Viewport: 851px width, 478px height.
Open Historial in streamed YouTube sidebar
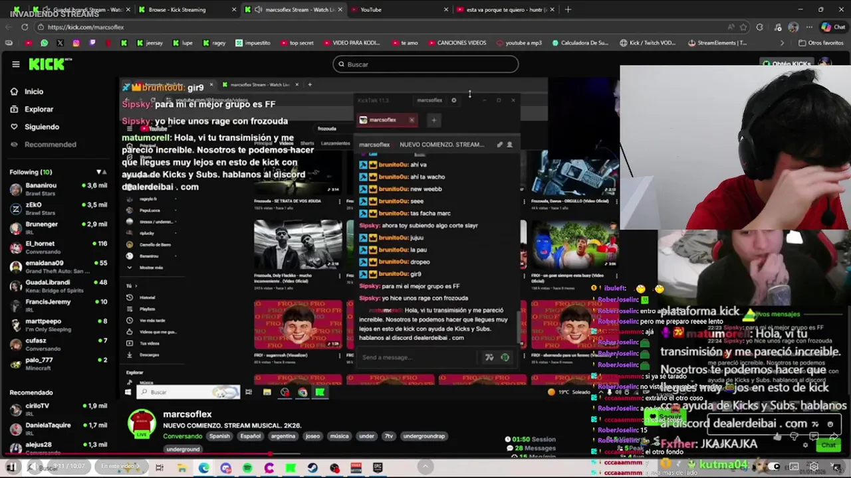point(147,297)
